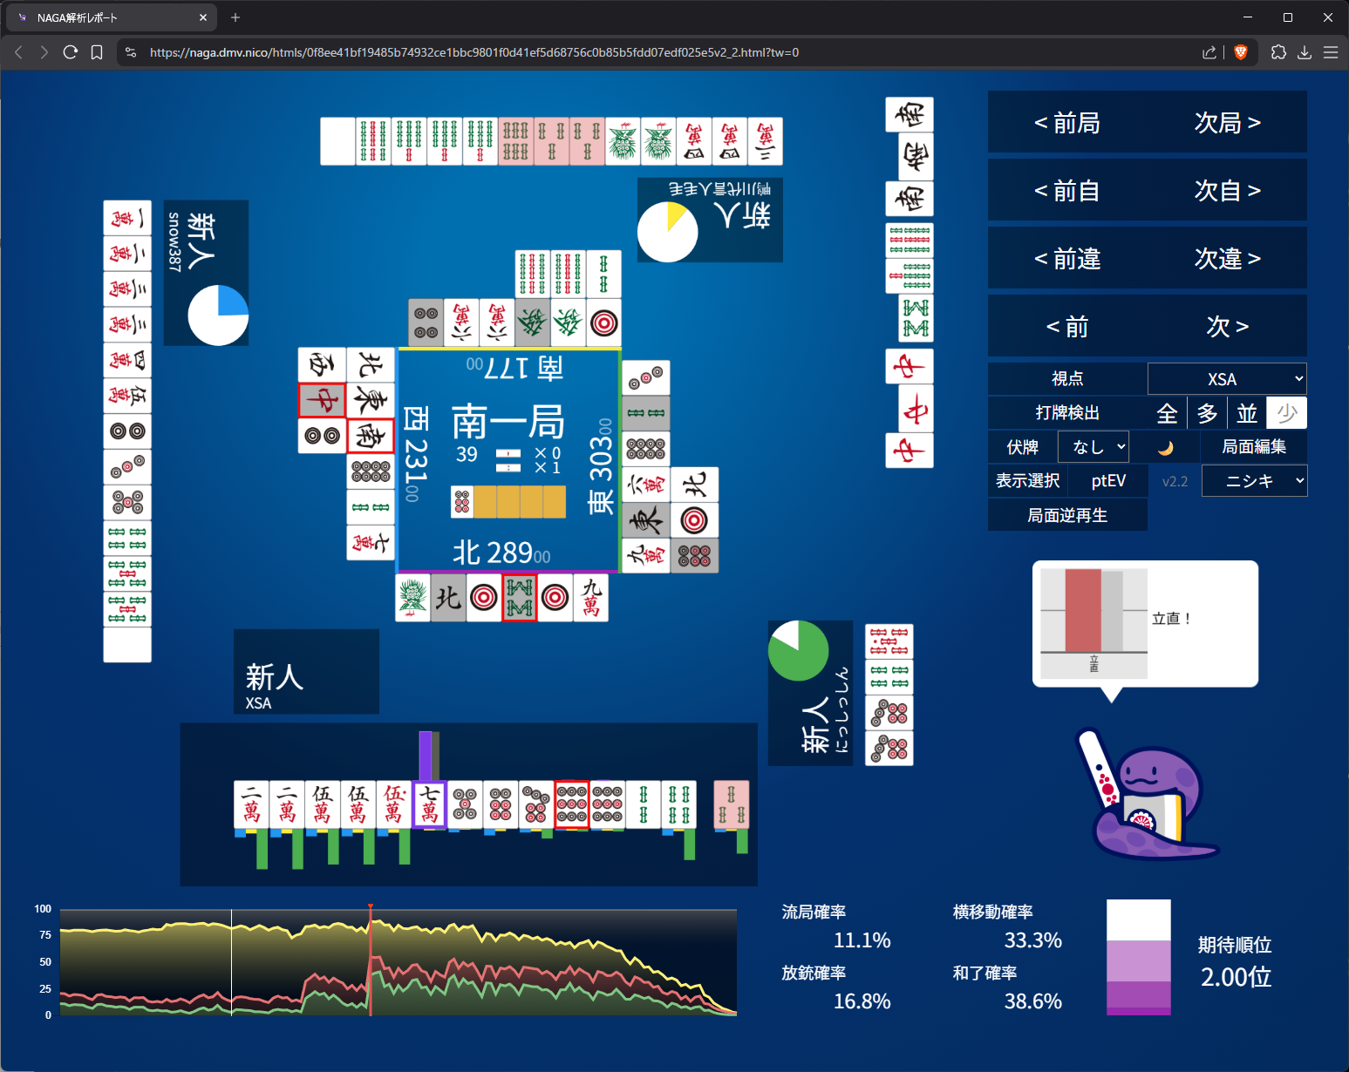Screen dimensions: 1349x1072
Task: Open the ニシキ model dropdown
Action: 1254,481
